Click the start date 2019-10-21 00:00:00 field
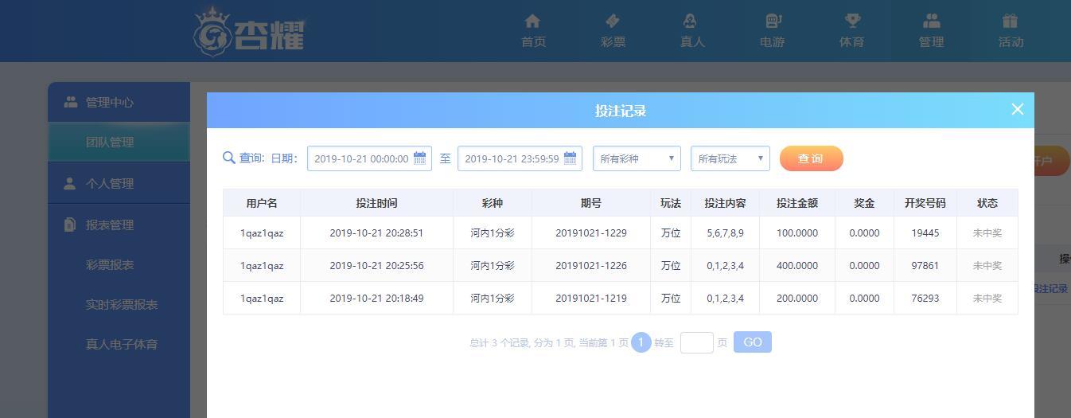This screenshot has height=418, width=1071. coord(369,158)
